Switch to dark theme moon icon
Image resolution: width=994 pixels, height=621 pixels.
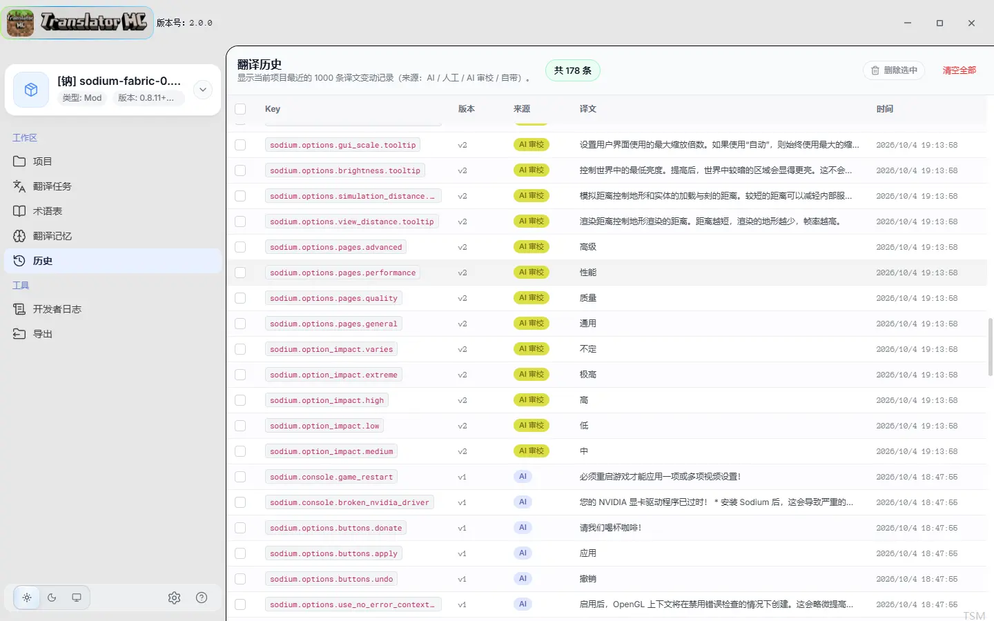pos(52,598)
